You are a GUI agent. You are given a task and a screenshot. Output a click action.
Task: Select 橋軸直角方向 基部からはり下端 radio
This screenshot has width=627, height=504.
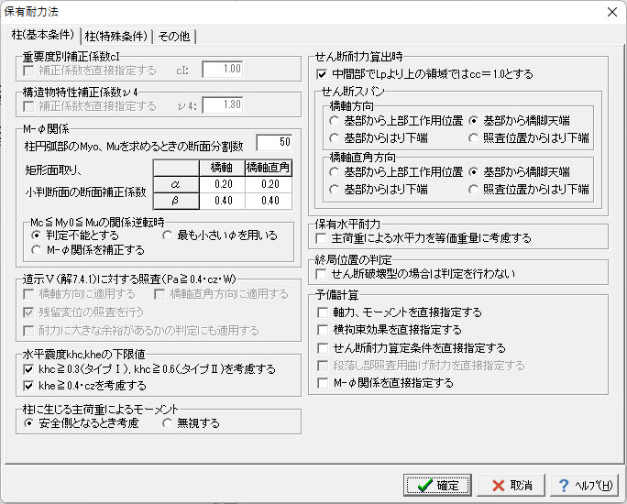[x=379, y=189]
